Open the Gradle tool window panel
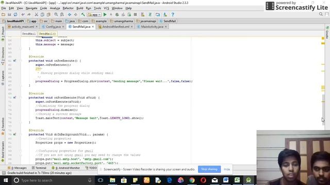The width and height of the screenshot is (330, 185). click(327, 33)
